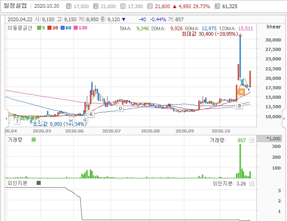Click the stock name 일정실업
This screenshot has width=287, height=221.
[15, 6]
